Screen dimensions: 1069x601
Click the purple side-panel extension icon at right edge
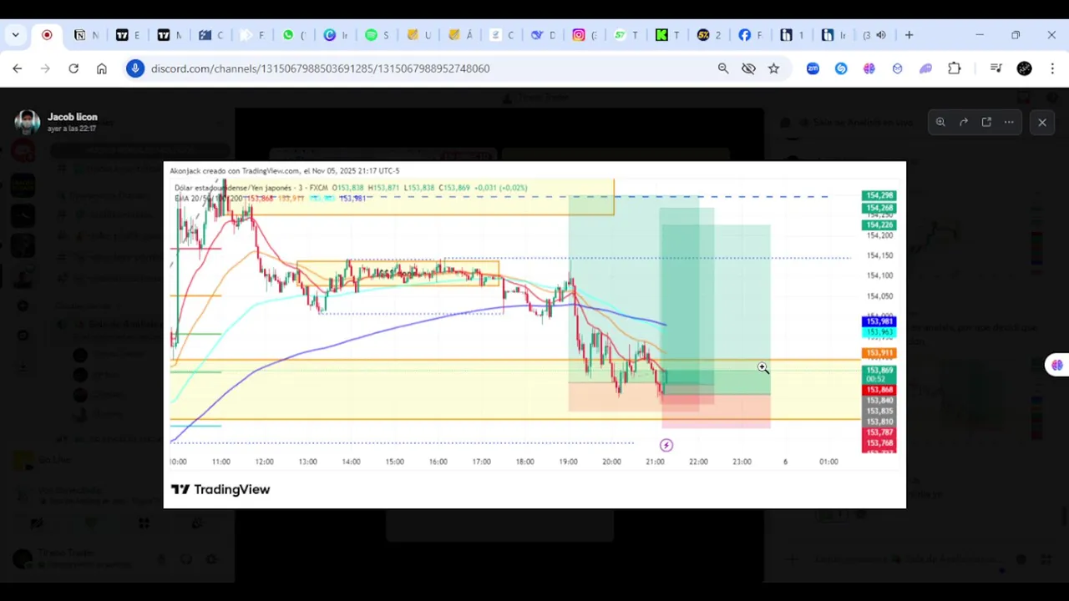(1057, 365)
